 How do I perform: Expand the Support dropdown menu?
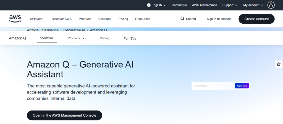click(x=230, y=5)
